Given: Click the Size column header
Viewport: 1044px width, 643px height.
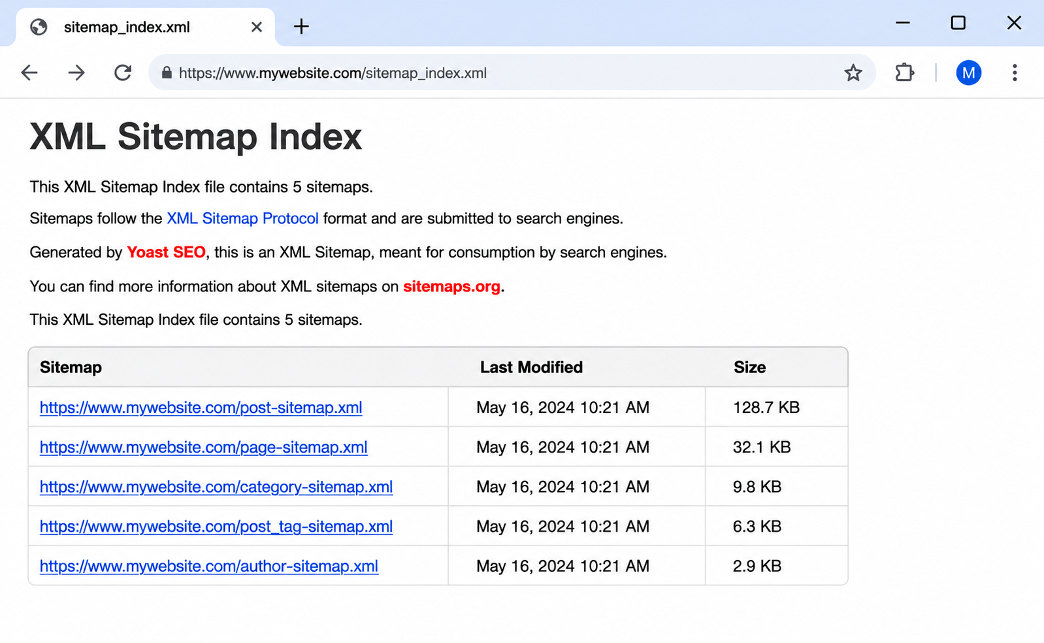Looking at the screenshot, I should click(x=749, y=367).
